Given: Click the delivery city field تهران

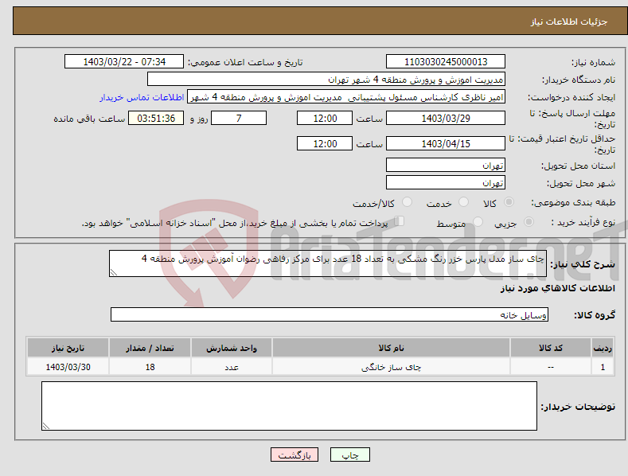Looking at the screenshot, I should click(x=446, y=183).
